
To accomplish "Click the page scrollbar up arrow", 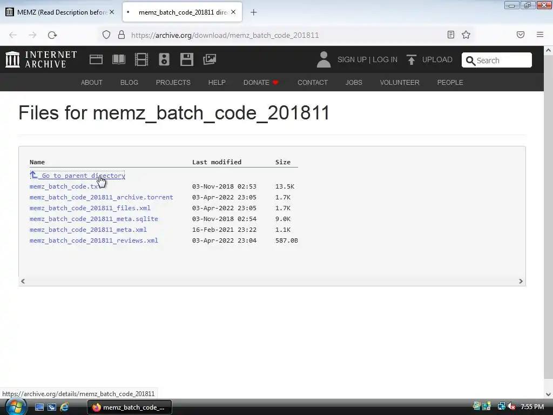I will click(548, 50).
